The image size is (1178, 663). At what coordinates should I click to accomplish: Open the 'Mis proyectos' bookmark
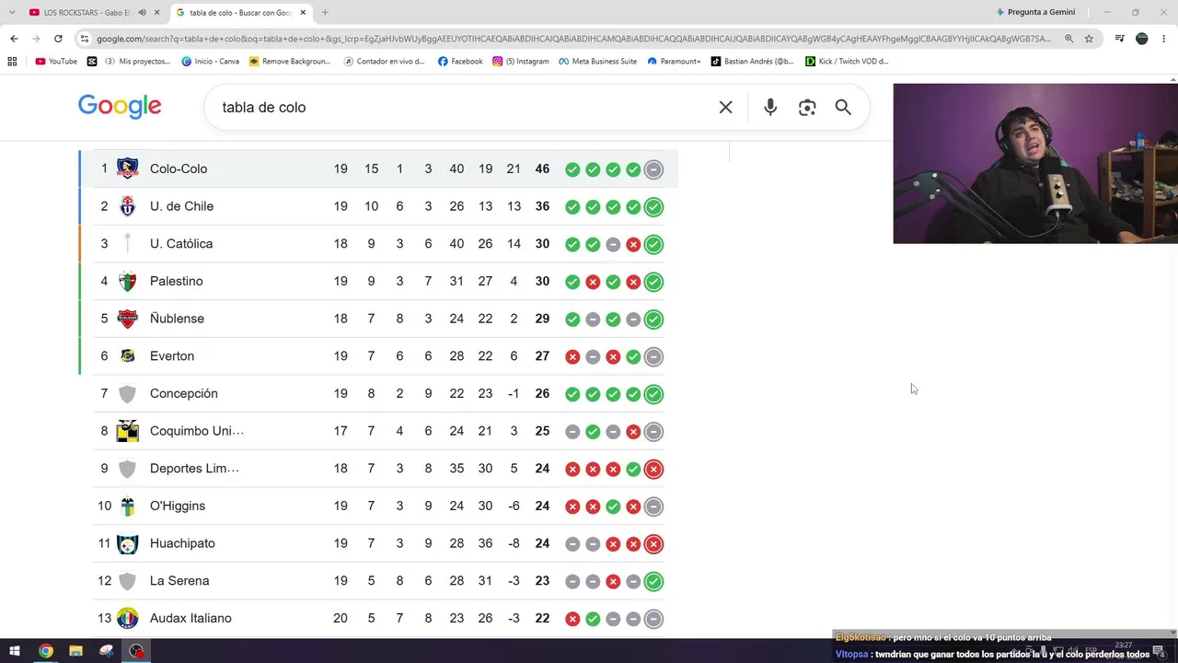130,62
